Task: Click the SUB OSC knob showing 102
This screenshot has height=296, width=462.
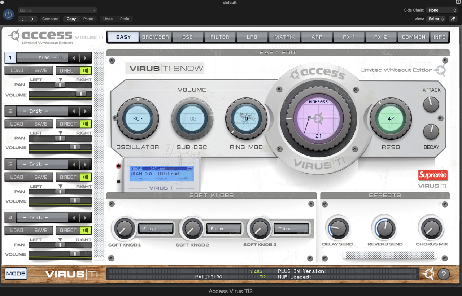Action: coord(192,118)
